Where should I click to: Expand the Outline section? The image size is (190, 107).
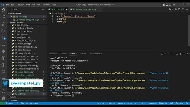pos(13,97)
